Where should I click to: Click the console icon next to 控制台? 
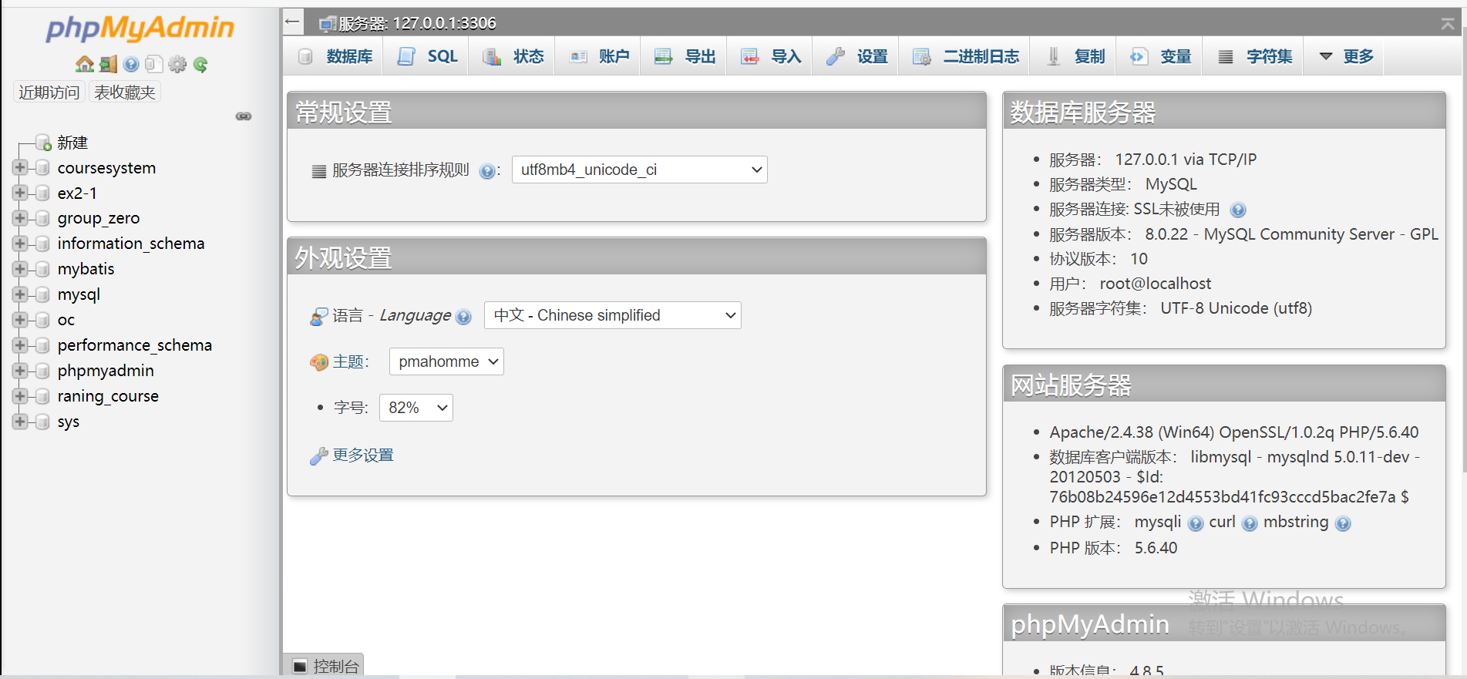(300, 666)
